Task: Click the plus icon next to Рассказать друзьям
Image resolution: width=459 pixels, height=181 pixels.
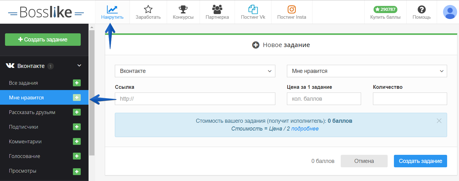Action: tap(77, 112)
